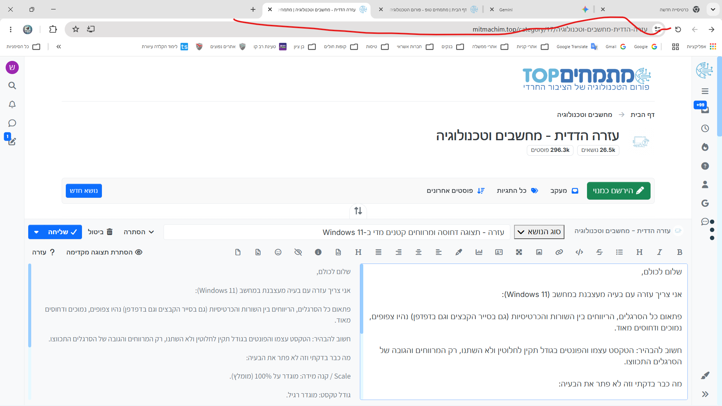Expand the הסתרה dropdown in the composer
722x406 pixels.
coord(139,232)
